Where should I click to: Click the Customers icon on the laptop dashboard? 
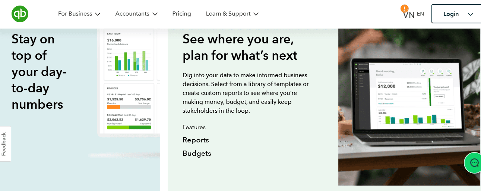(x=449, y=71)
